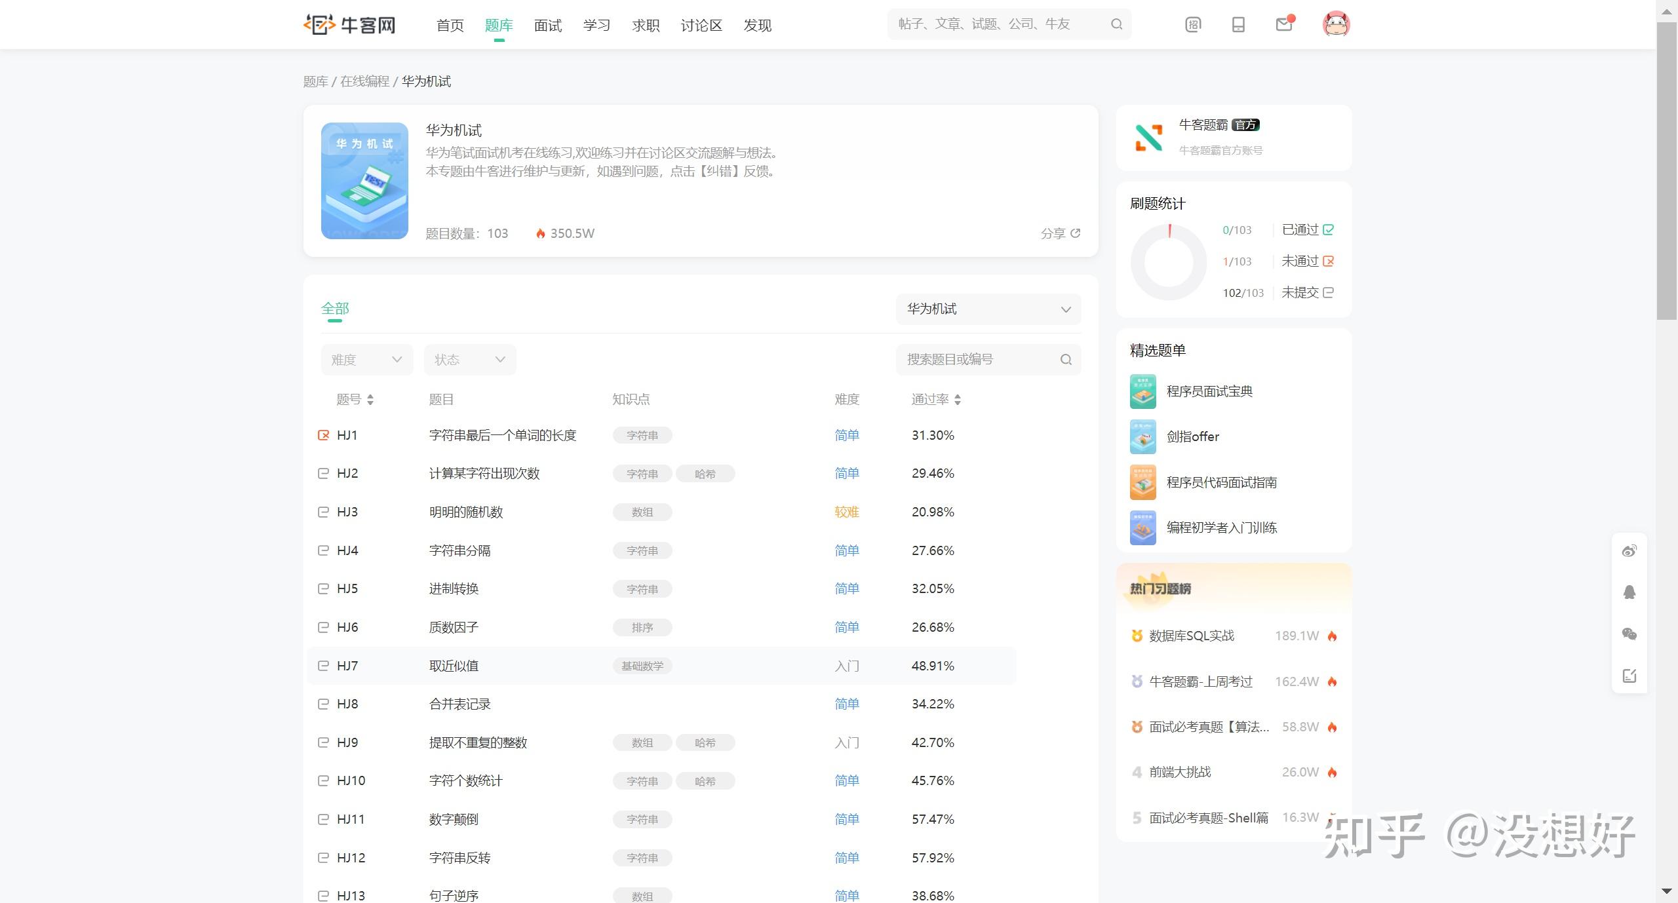
Task: Expand the 状态 status dropdown
Action: (469, 359)
